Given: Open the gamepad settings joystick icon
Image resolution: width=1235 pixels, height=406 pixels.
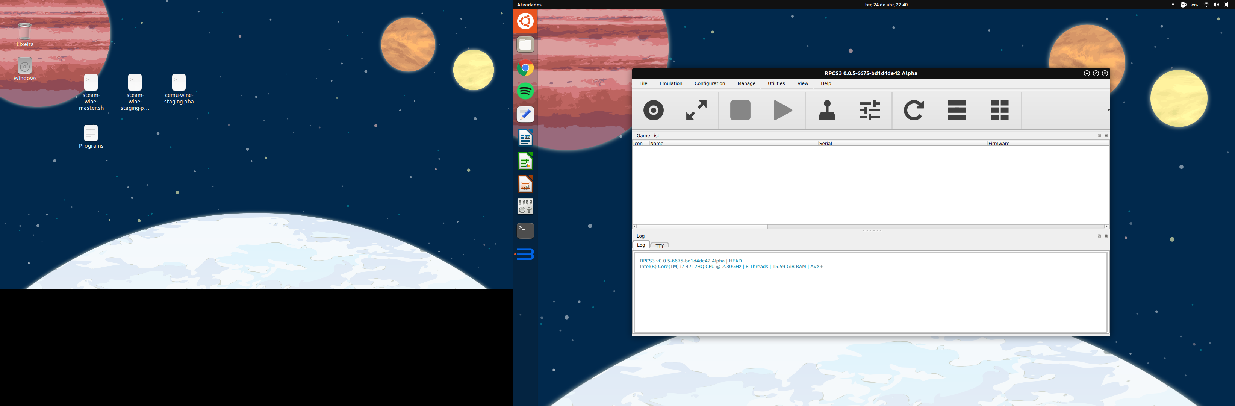Looking at the screenshot, I should pos(826,110).
